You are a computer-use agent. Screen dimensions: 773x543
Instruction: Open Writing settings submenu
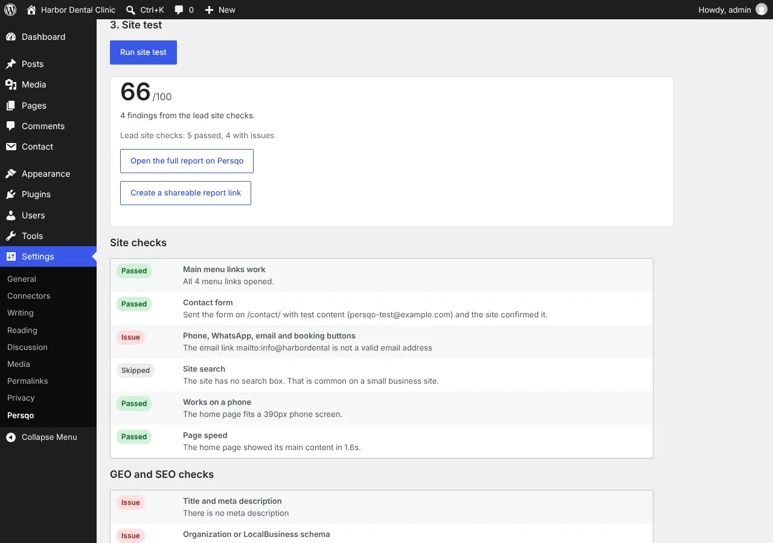click(x=21, y=313)
